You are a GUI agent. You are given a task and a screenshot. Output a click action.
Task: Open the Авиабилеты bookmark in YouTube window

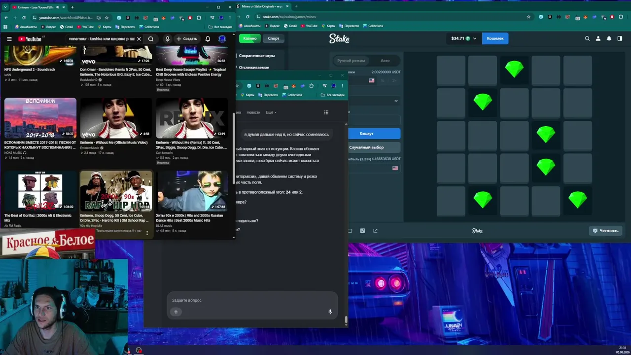click(26, 27)
